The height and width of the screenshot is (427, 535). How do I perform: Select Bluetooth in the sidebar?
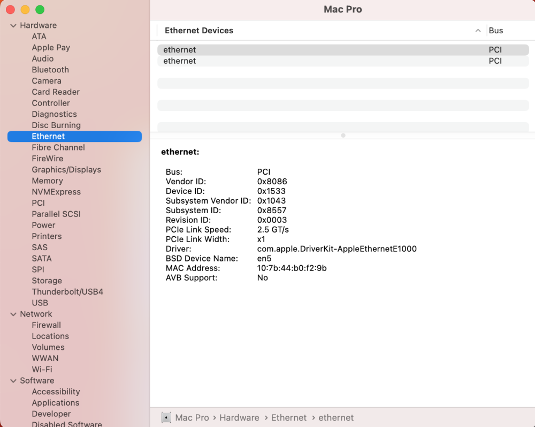tap(50, 70)
